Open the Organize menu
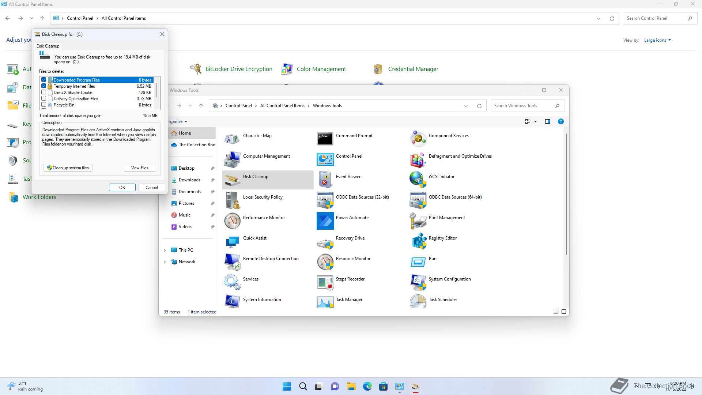Screen dimensions: 702x395 click(177, 121)
